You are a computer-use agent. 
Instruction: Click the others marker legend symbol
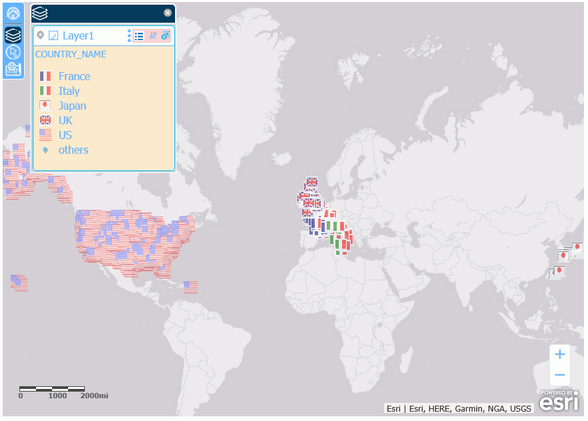(45, 150)
